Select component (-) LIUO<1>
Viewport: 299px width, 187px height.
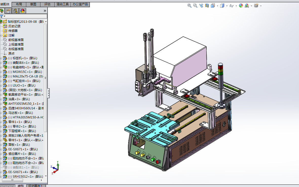coord(22,86)
